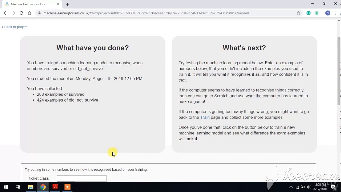Follow the Back to project link
Viewport: 341px width, 192px height.
(14, 27)
